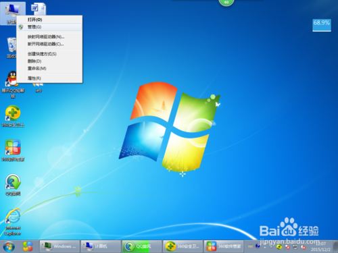Image resolution: width=338 pixels, height=253 pixels.
Task: Switch to the 360安全卫... taskbar button
Action: point(183,246)
